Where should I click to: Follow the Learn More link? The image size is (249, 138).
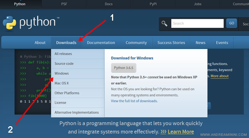[181, 132]
